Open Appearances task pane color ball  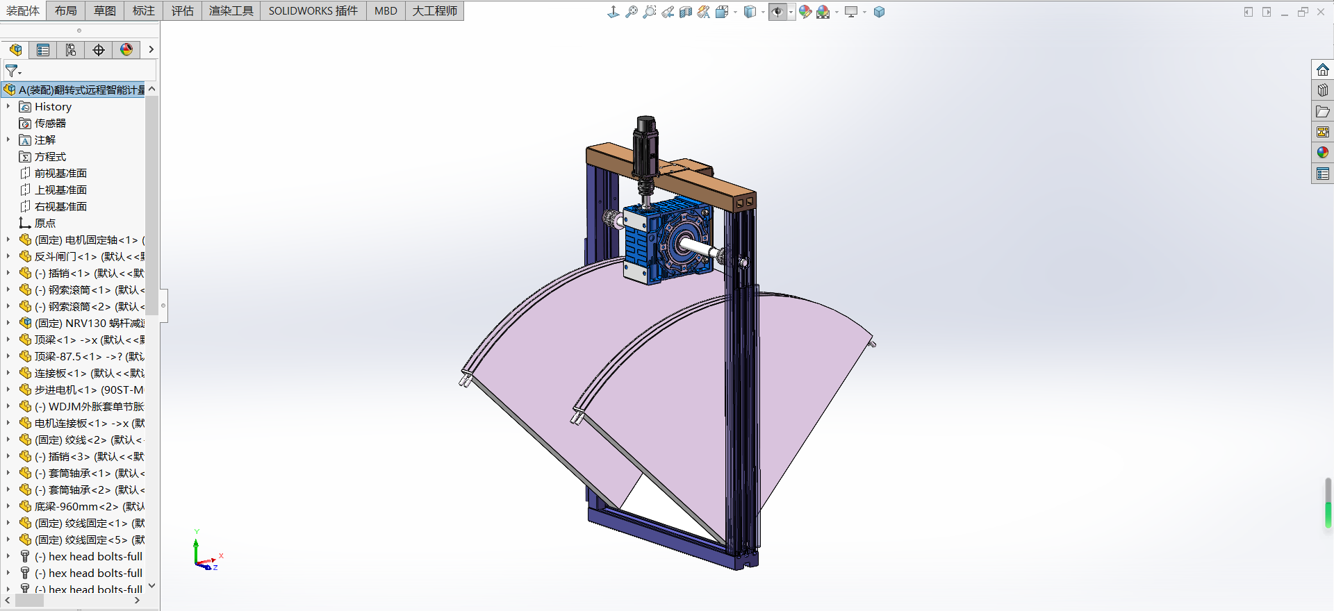(1323, 152)
